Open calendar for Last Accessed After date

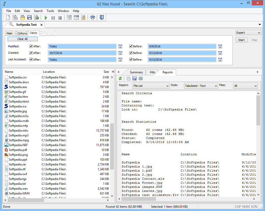click(120, 60)
